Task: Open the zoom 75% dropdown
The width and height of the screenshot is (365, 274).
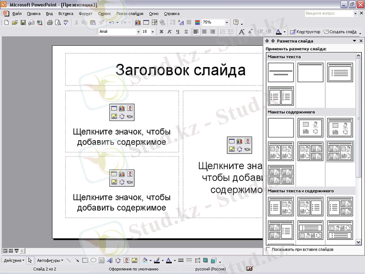Action: tap(227, 22)
